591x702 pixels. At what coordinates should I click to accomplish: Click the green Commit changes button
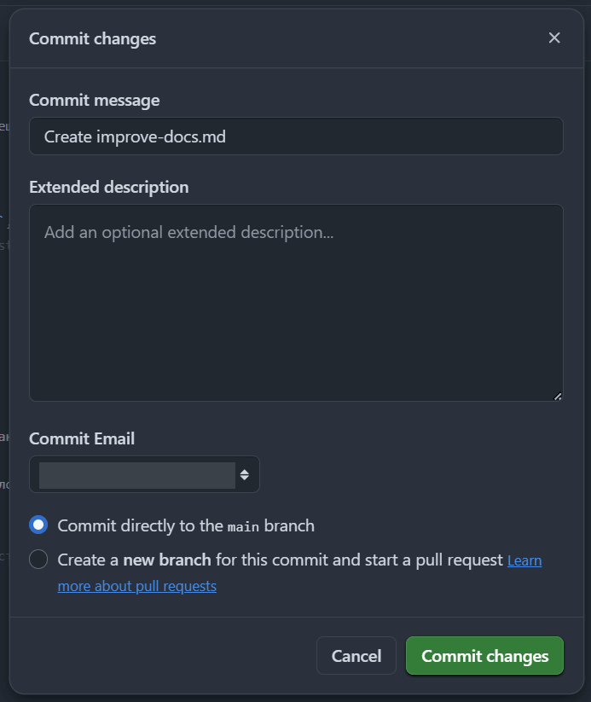[x=484, y=656]
